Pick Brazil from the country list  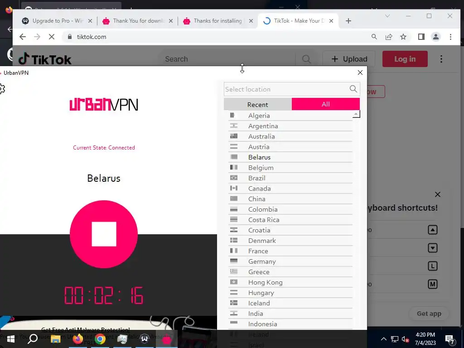click(290, 178)
